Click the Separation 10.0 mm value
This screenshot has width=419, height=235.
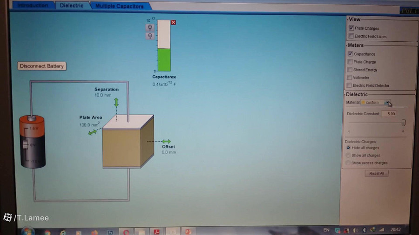103,95
